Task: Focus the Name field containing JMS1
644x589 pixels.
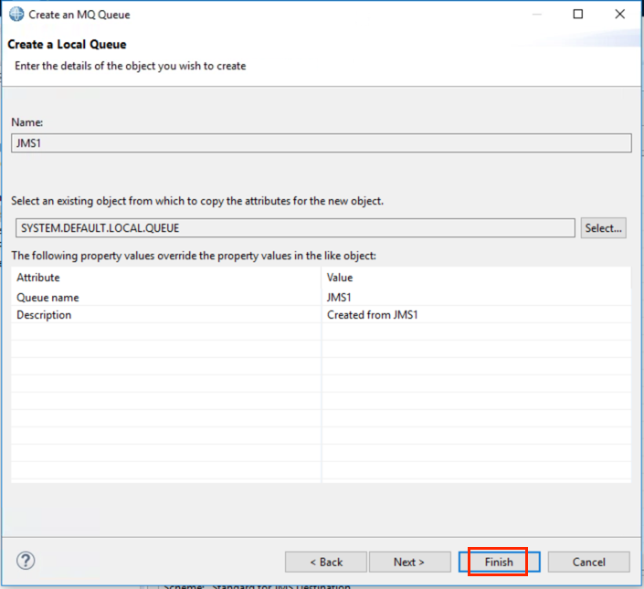Action: click(322, 142)
